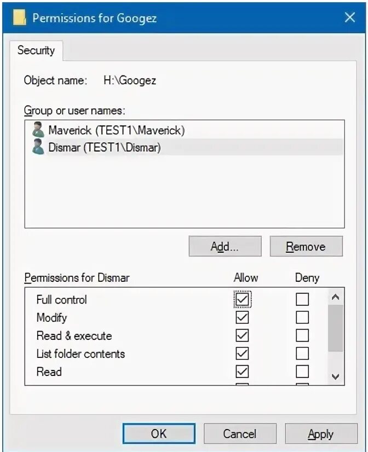Click the permissions list scrollbar thumb

click(335, 328)
